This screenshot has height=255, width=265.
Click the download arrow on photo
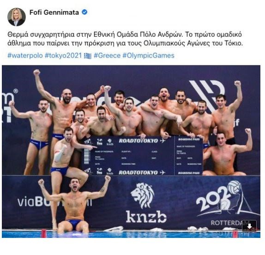249,226
